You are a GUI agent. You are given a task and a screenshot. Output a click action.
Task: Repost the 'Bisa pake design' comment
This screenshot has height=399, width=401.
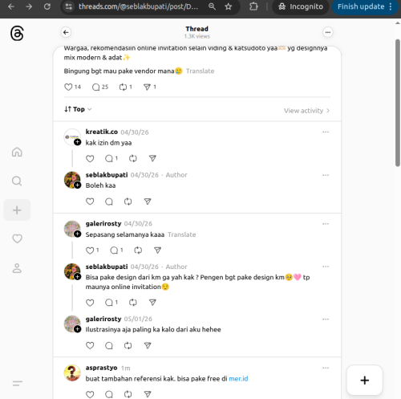click(x=133, y=303)
